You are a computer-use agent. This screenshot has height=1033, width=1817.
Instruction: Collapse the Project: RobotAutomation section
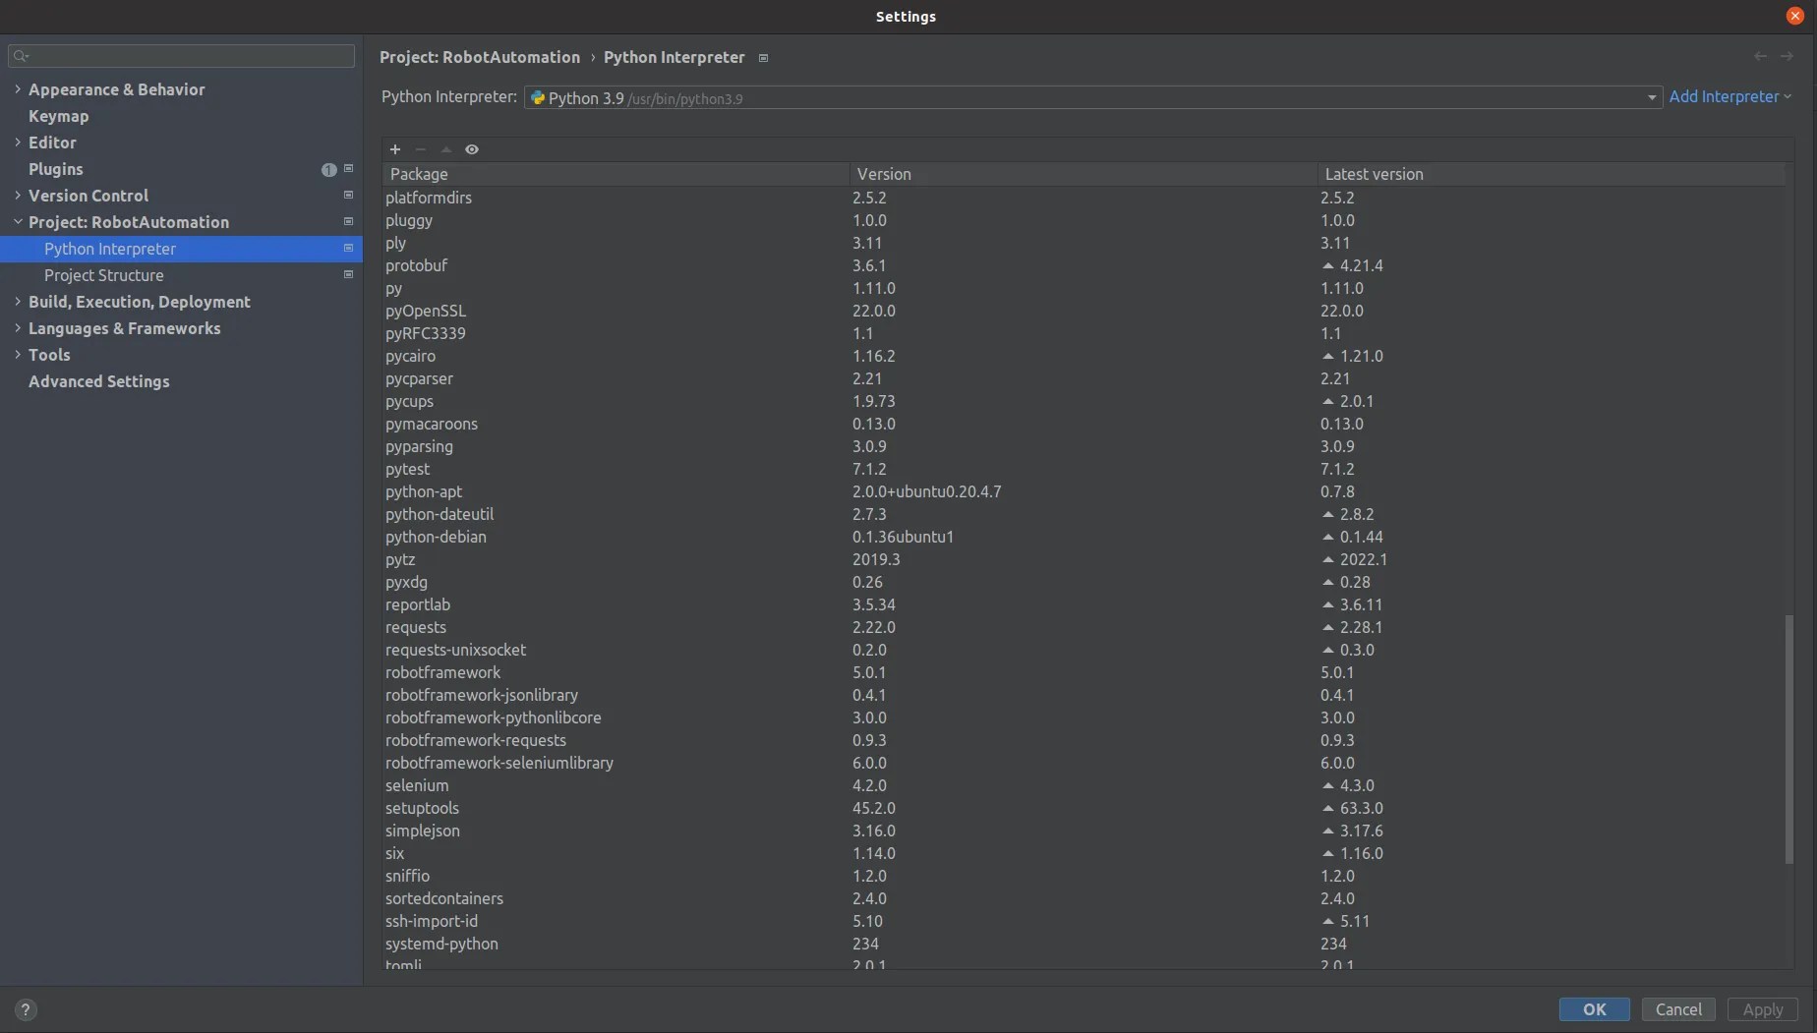pyautogui.click(x=18, y=222)
